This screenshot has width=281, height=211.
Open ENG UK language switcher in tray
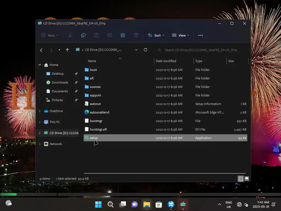click(229, 204)
